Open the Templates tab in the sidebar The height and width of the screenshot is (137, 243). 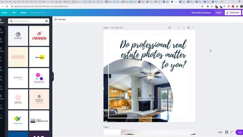click(x=2, y=21)
